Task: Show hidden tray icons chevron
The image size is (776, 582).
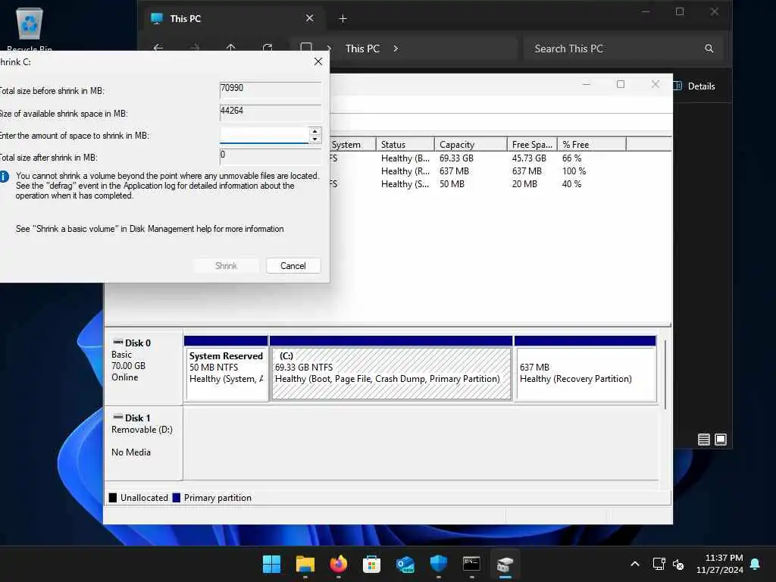Action: (635, 564)
